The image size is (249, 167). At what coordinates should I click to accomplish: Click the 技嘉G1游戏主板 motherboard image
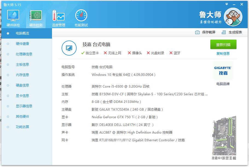click(x=224, y=138)
